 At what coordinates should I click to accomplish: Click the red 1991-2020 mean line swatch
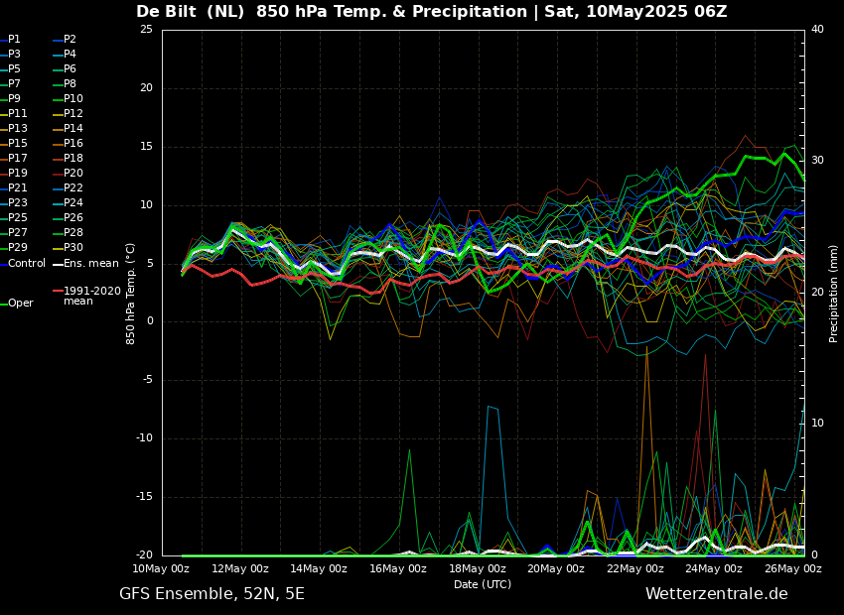tap(58, 292)
